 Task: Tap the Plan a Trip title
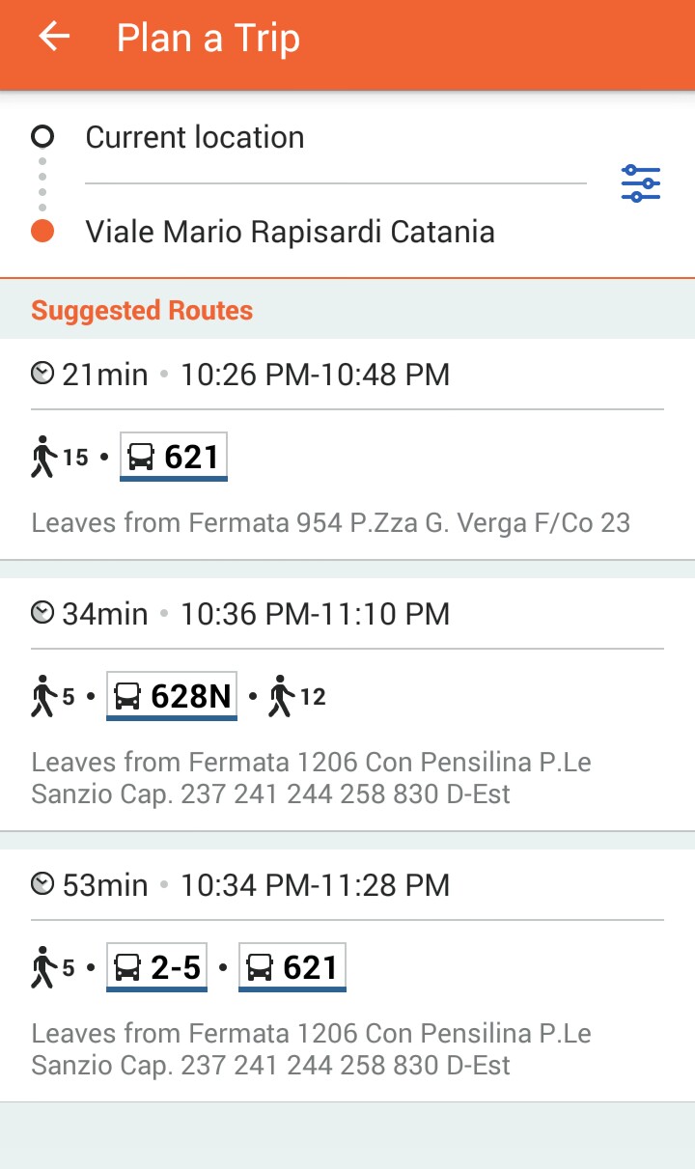pos(208,39)
